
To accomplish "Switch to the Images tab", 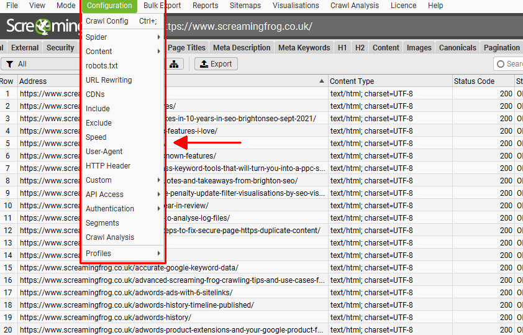I will (x=419, y=48).
